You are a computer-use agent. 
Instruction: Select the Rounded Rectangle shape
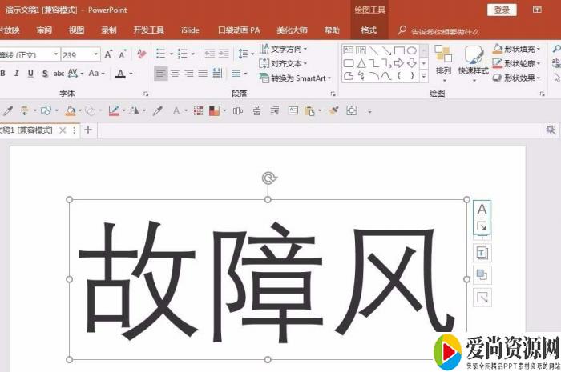pos(349,63)
